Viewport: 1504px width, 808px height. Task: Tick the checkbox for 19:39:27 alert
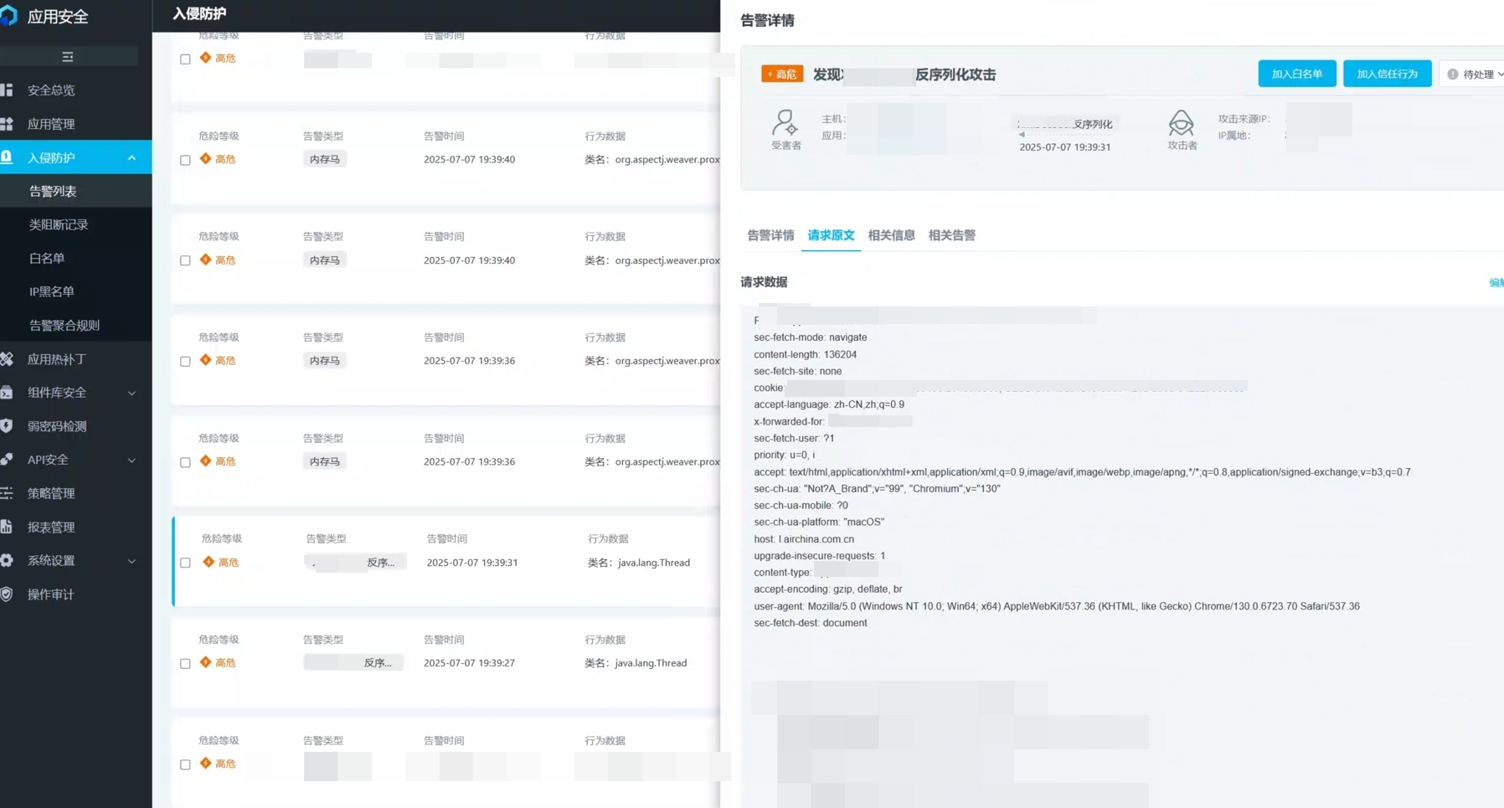pos(185,663)
